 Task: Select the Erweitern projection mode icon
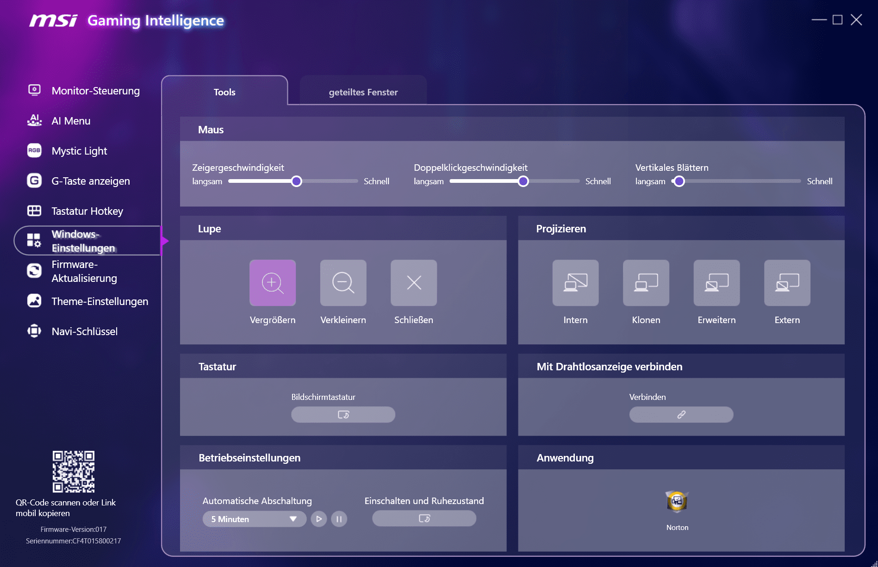(716, 283)
